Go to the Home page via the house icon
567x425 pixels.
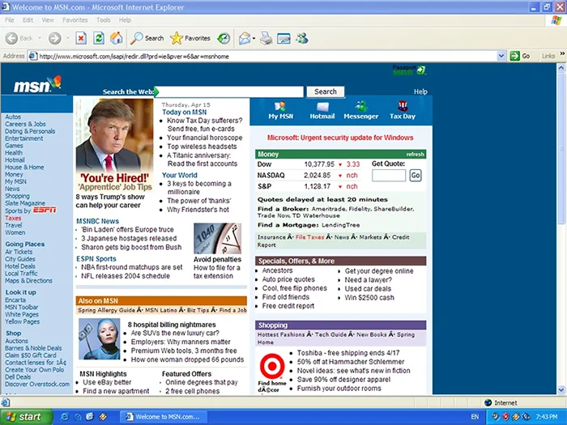click(116, 38)
